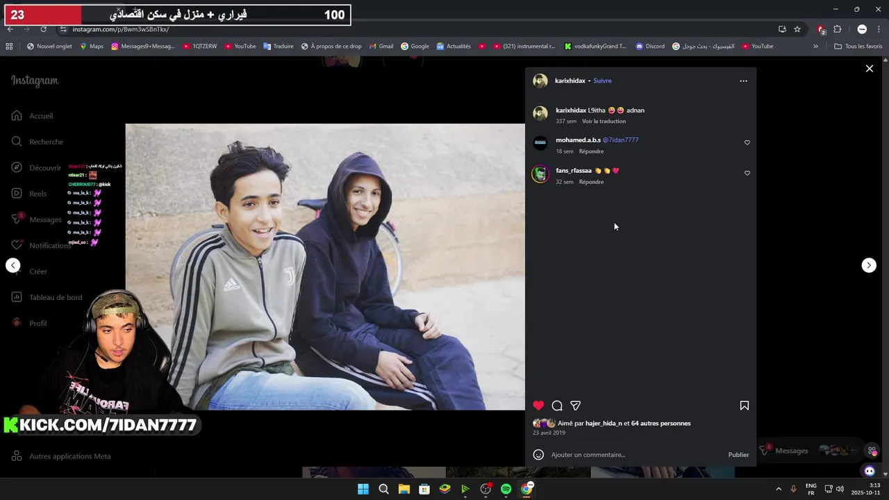The height and width of the screenshot is (500, 889).
Task: Unlike post with red heart icon
Action: coord(538,406)
